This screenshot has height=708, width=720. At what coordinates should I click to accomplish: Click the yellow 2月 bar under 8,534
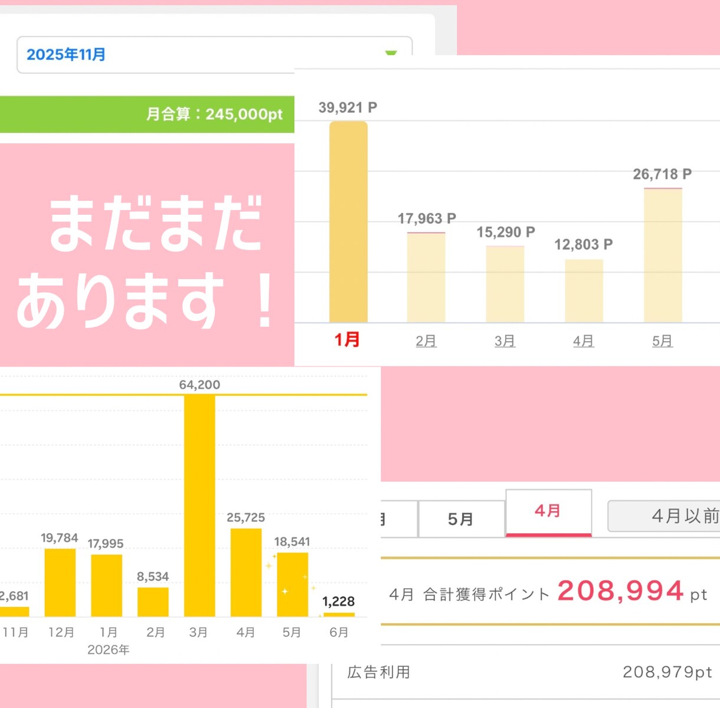[x=153, y=602]
